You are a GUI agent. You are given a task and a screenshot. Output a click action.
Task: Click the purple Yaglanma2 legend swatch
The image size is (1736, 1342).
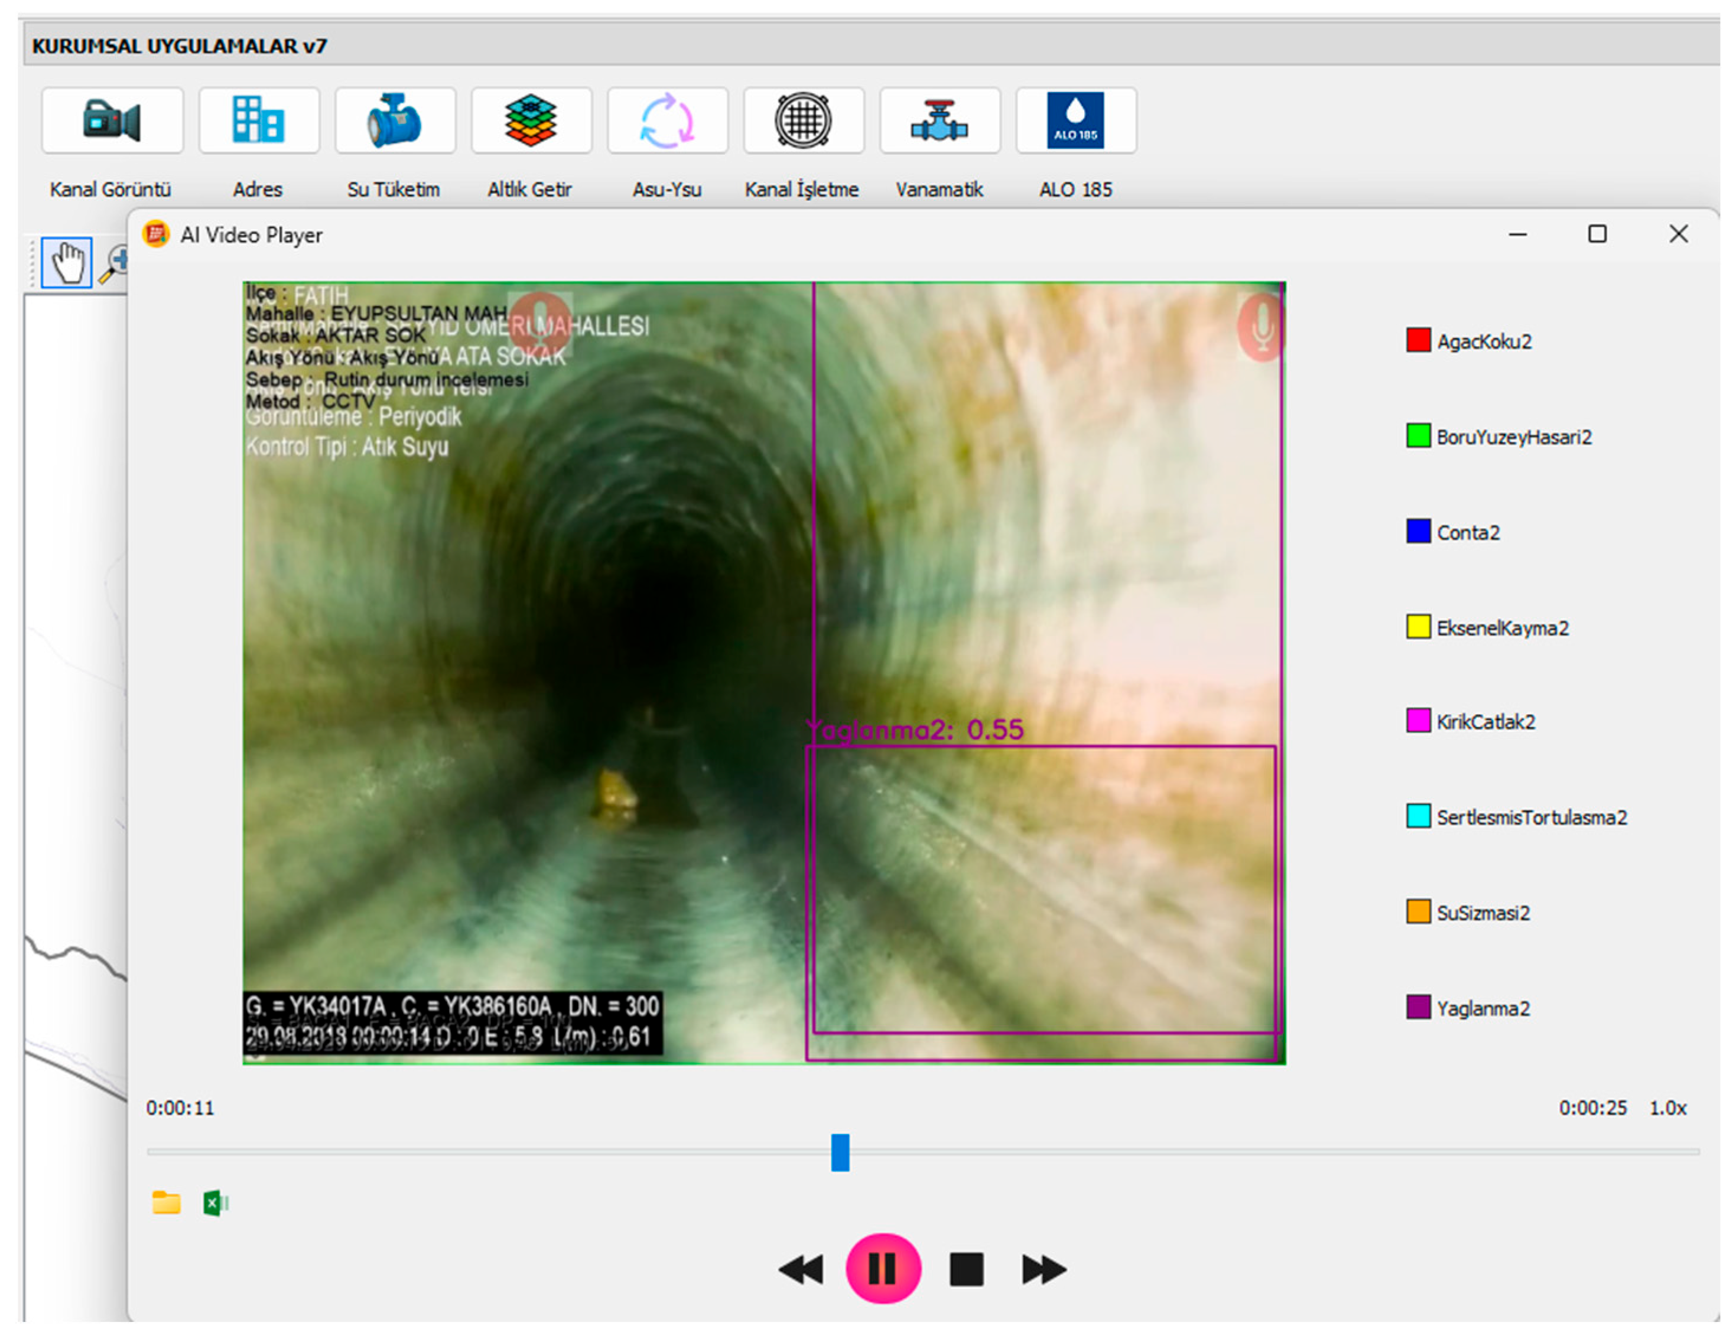[1418, 1008]
